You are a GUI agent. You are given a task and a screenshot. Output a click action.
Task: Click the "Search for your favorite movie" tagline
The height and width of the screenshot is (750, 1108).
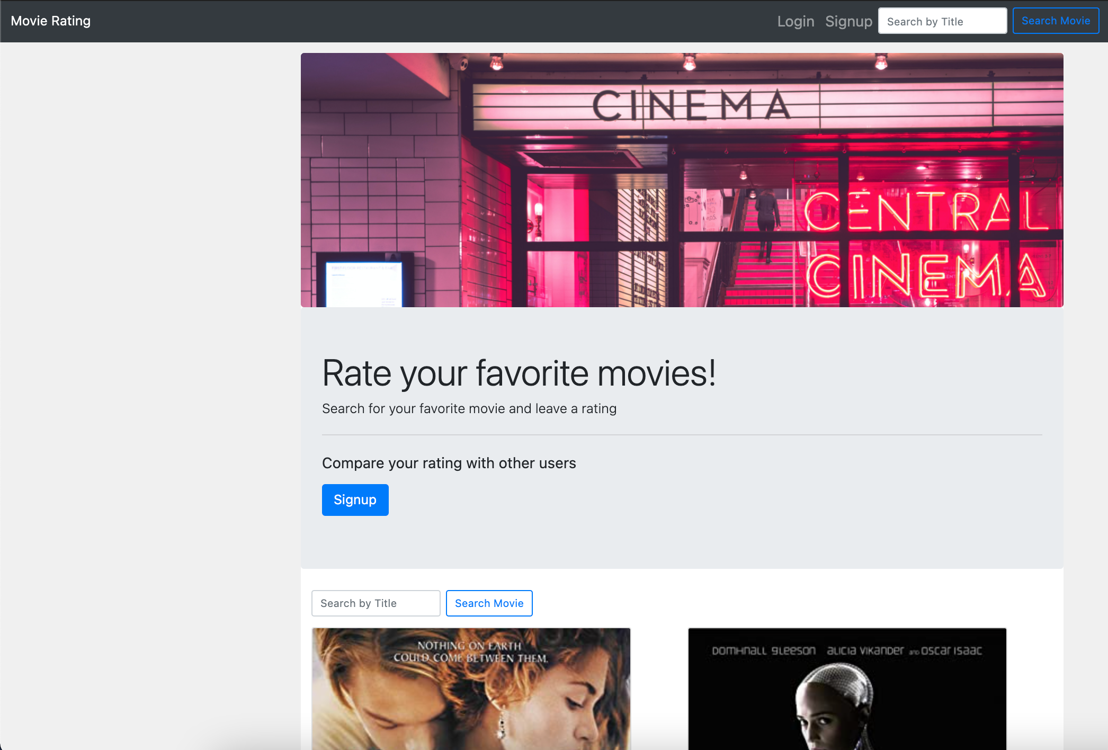click(x=469, y=408)
